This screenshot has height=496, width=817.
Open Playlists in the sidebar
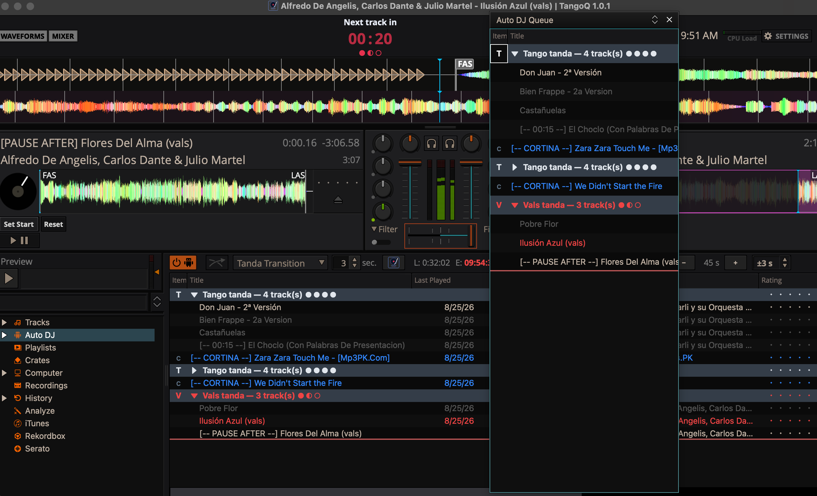40,347
